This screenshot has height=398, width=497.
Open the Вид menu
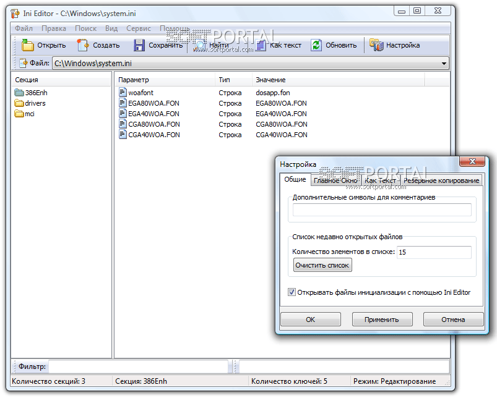[x=111, y=28]
